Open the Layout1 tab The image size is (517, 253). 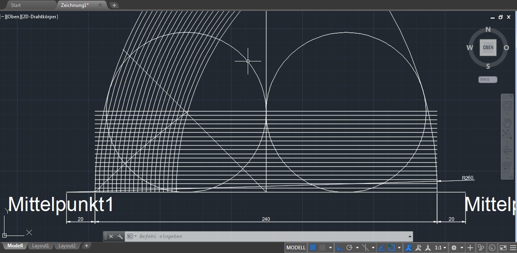40,246
